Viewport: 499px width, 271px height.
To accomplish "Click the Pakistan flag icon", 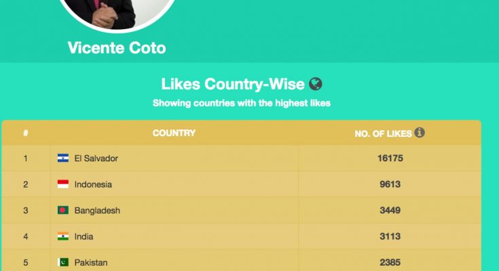I will pyautogui.click(x=63, y=262).
